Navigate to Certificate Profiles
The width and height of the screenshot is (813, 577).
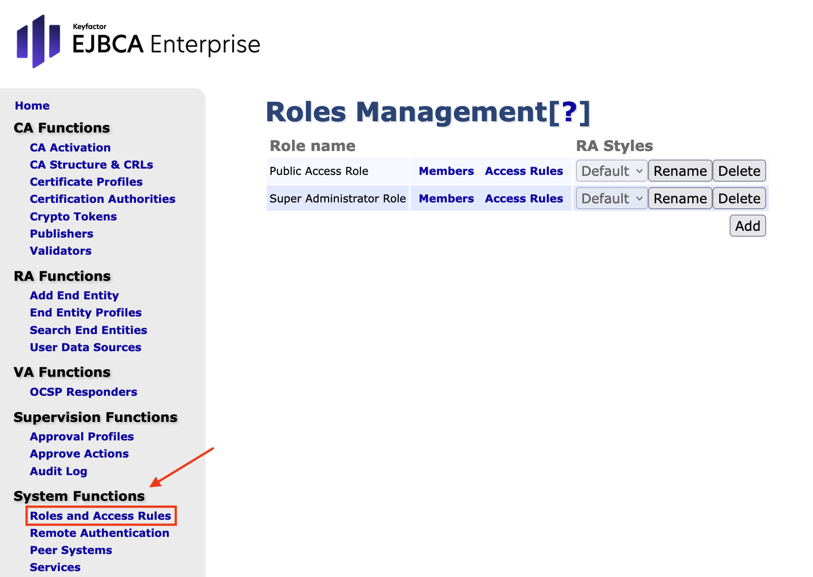[x=86, y=182]
